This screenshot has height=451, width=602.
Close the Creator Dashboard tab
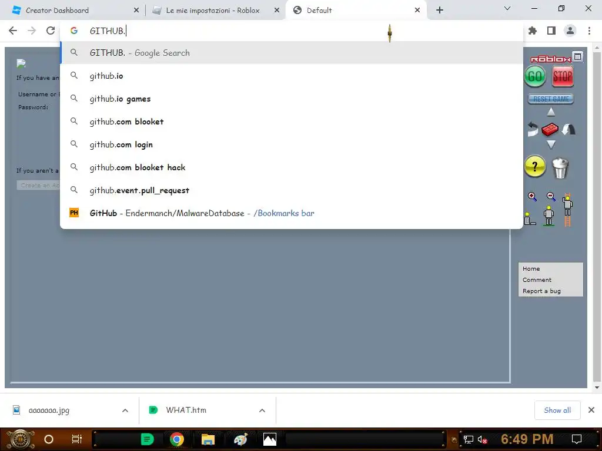(x=136, y=11)
